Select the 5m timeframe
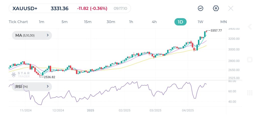This screenshot has width=257, height=118. [x=65, y=22]
